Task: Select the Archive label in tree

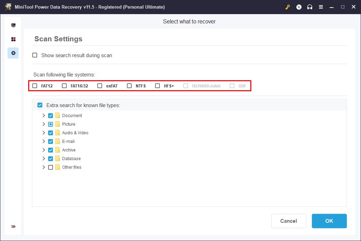Action: pyautogui.click(x=69, y=150)
